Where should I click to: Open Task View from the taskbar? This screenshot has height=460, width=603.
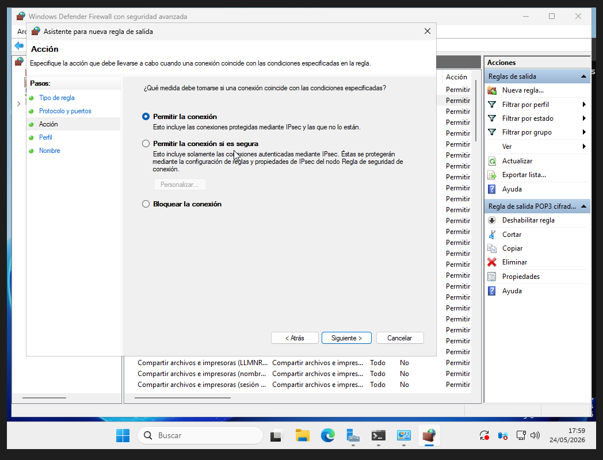coord(277,435)
